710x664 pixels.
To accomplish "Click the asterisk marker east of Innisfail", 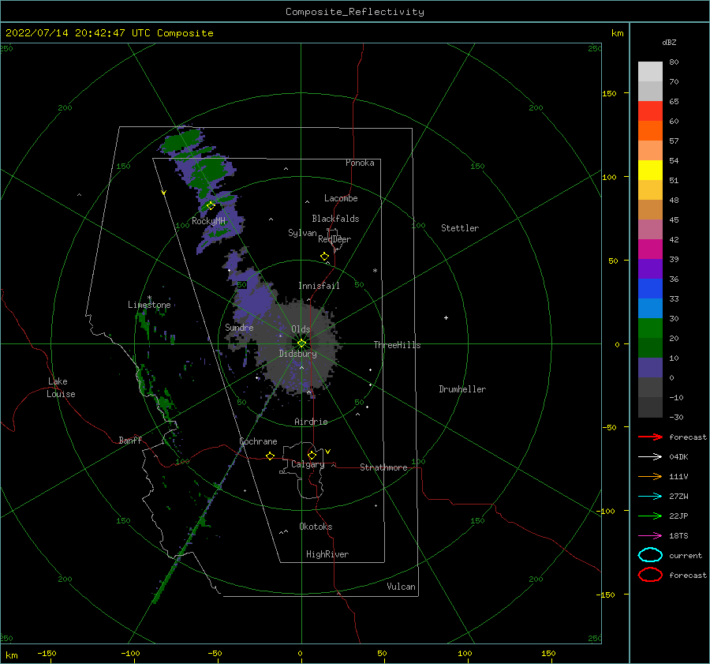I will point(375,271).
